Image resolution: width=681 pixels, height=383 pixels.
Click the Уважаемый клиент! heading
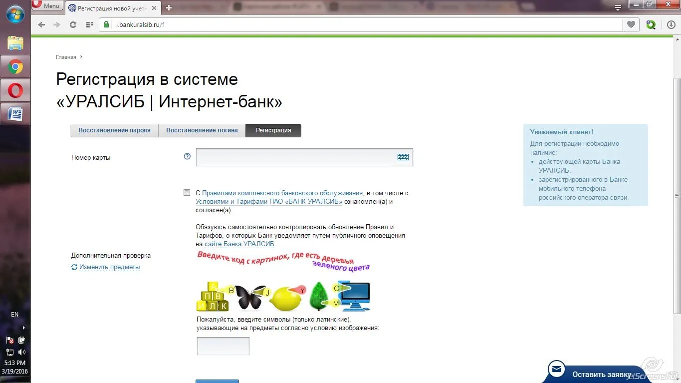pos(562,132)
